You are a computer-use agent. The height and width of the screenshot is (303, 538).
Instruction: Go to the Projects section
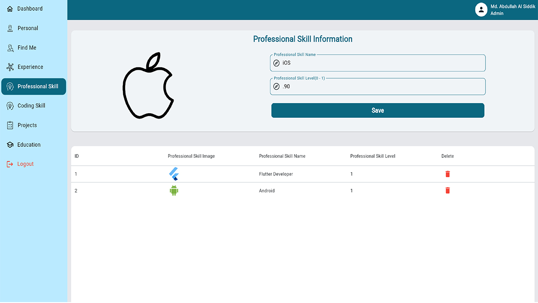[x=34, y=125]
